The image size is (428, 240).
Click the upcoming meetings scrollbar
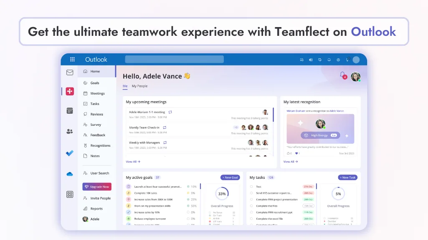[273, 115]
